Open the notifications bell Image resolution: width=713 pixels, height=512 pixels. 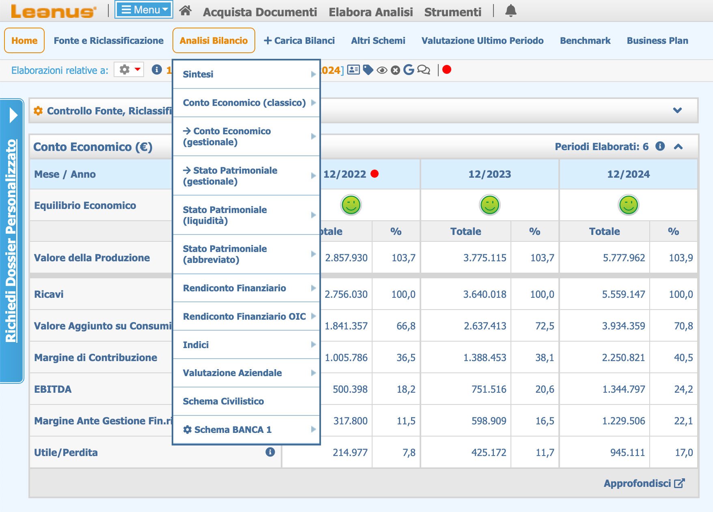coord(511,11)
